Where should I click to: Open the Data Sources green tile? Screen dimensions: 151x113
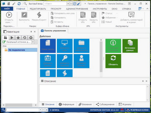tap(130, 46)
